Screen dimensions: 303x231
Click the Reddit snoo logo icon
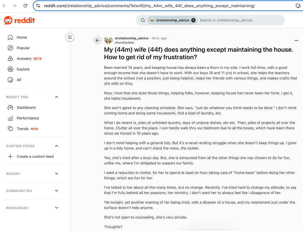8,20
